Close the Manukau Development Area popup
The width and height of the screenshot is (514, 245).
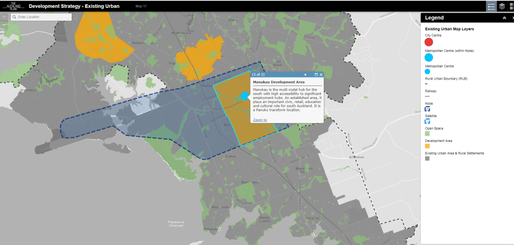click(321, 74)
